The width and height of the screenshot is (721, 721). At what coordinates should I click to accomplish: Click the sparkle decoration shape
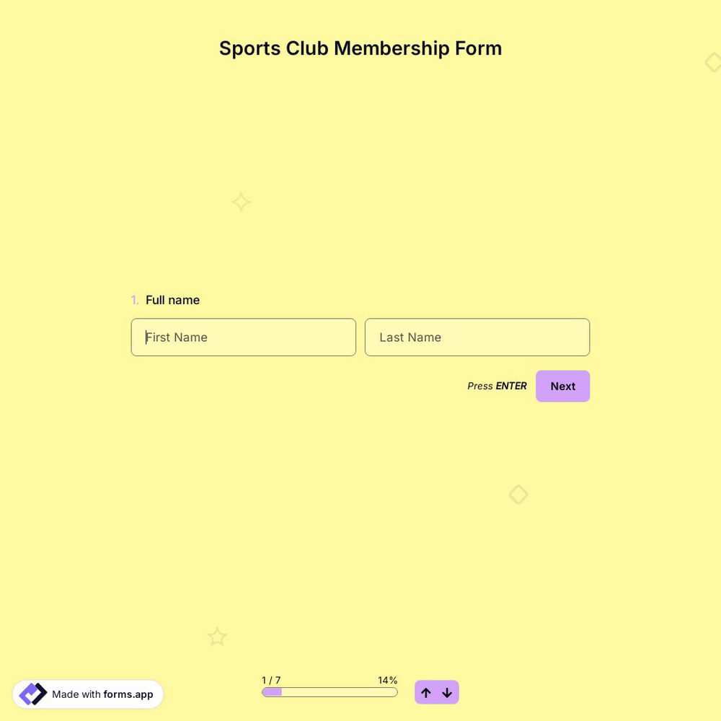[241, 202]
